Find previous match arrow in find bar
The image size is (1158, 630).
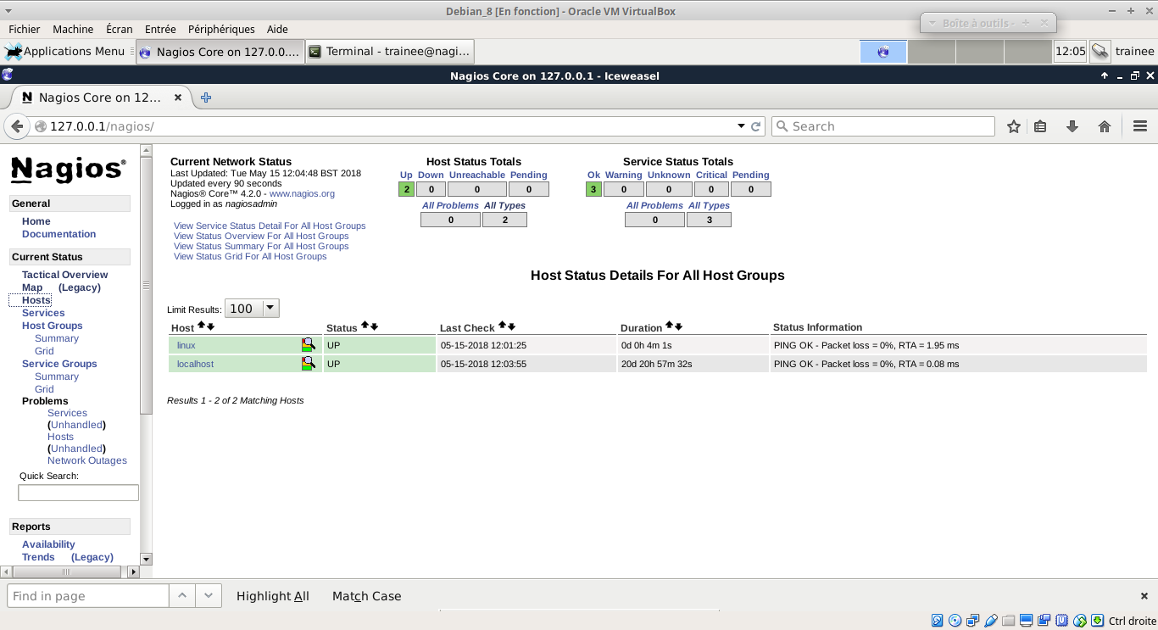[x=182, y=596]
